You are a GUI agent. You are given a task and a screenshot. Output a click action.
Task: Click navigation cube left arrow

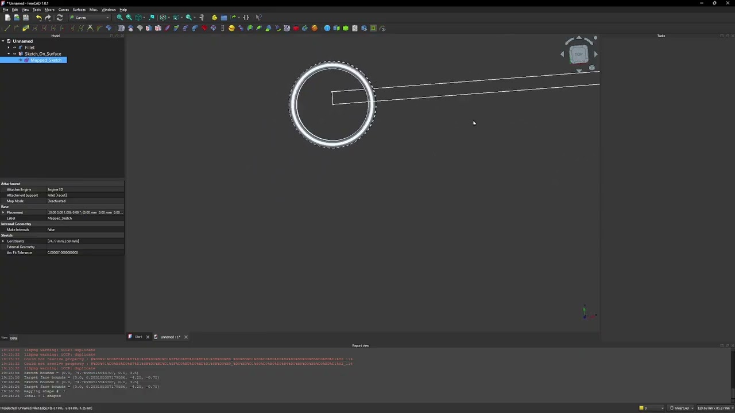coord(562,54)
